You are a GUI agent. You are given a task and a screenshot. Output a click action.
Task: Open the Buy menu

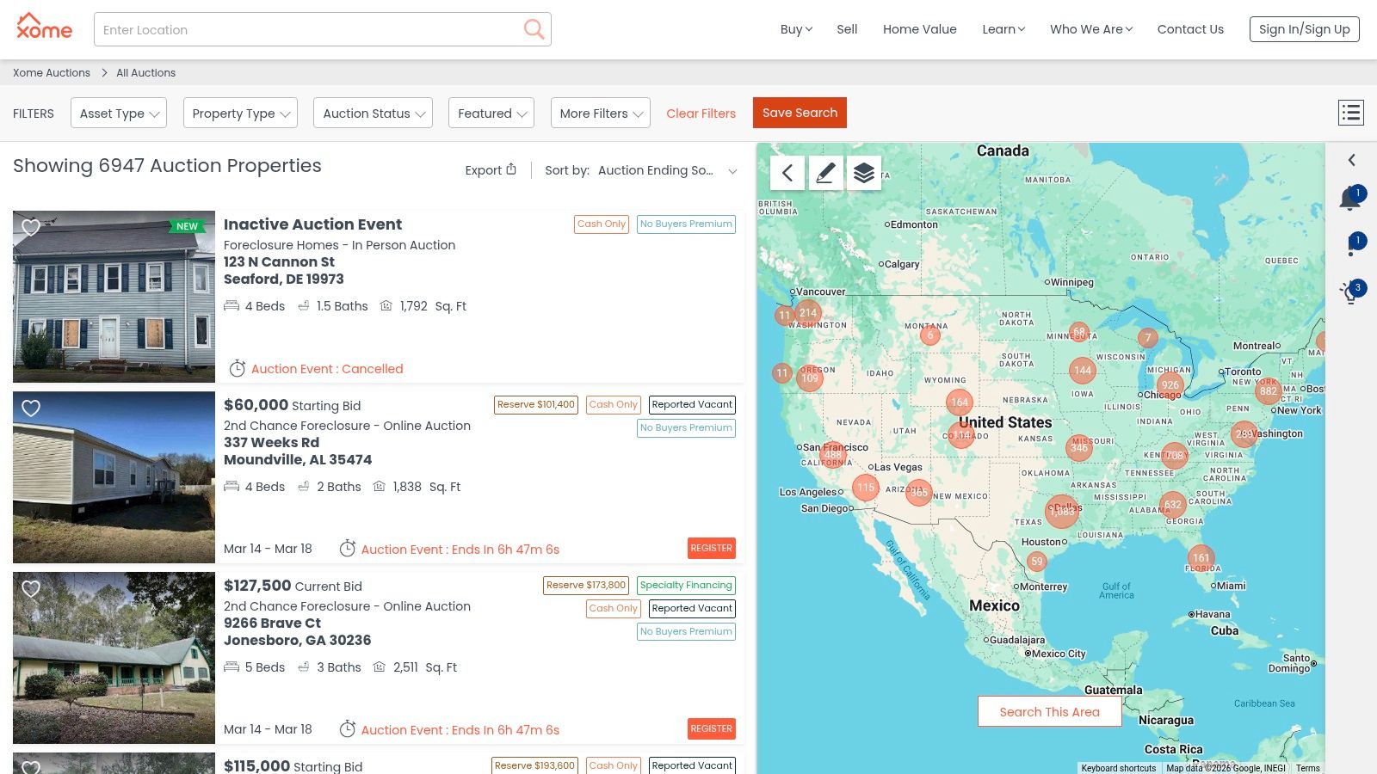(x=796, y=29)
